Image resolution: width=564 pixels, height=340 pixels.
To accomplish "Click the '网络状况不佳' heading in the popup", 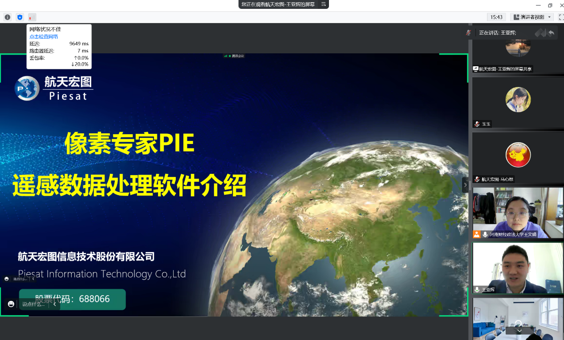I will pos(45,29).
